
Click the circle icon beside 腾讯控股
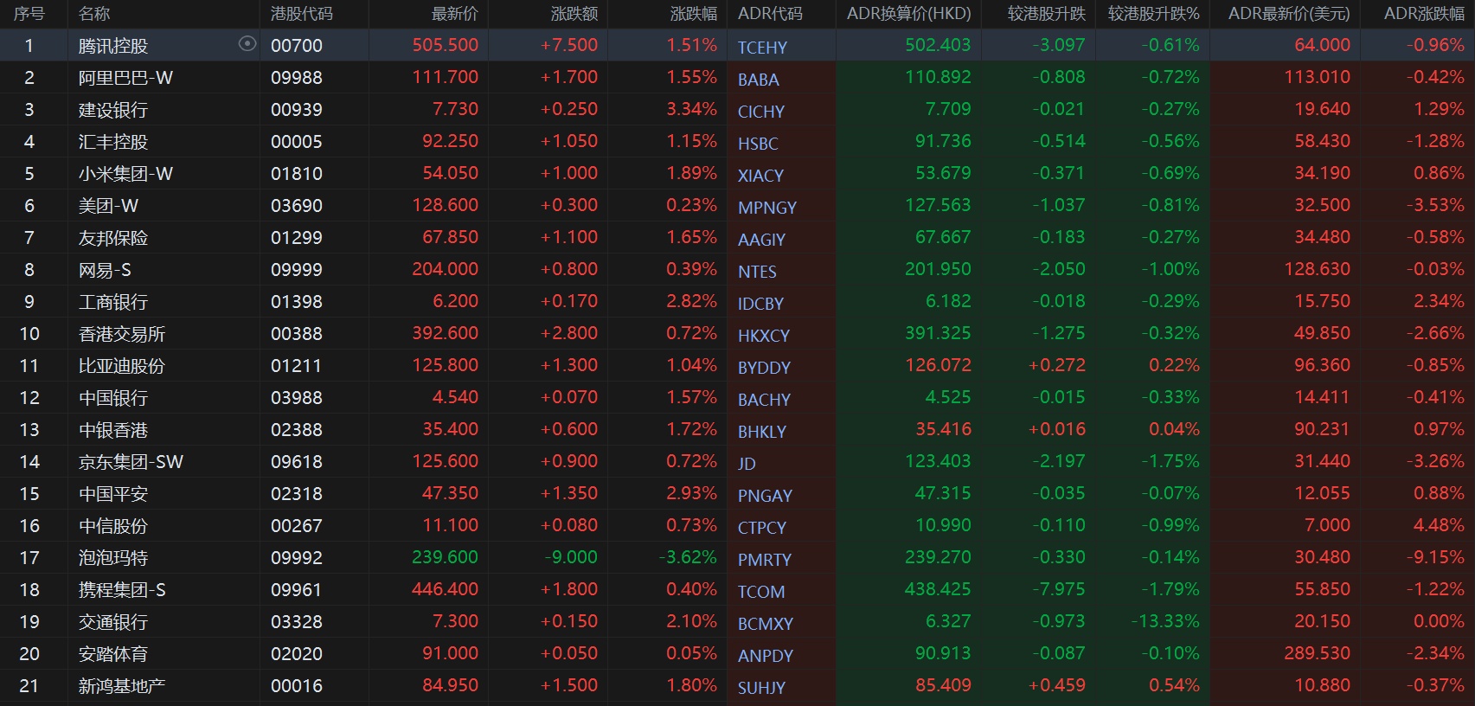(247, 44)
